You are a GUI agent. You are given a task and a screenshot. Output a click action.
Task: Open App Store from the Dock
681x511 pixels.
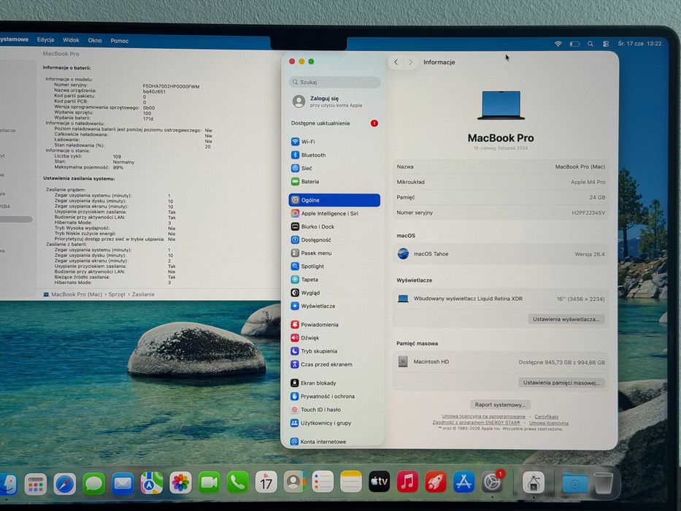pyautogui.click(x=463, y=482)
